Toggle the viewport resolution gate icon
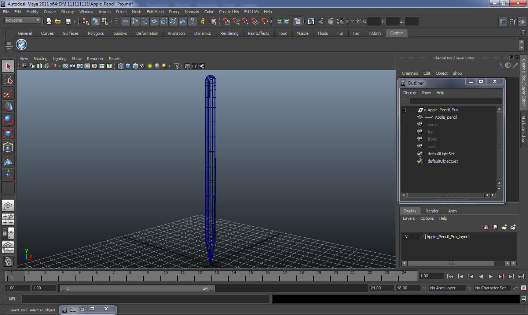The image size is (528, 315). 80,66
